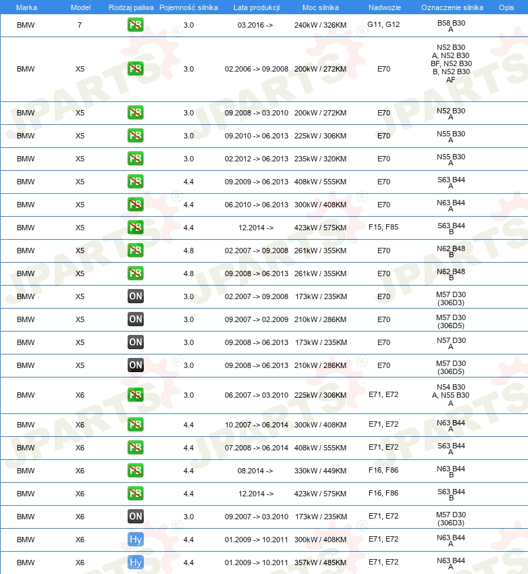This screenshot has height=574, width=528.
Task: Click the Lata produkcji column header
Action: point(257,7)
